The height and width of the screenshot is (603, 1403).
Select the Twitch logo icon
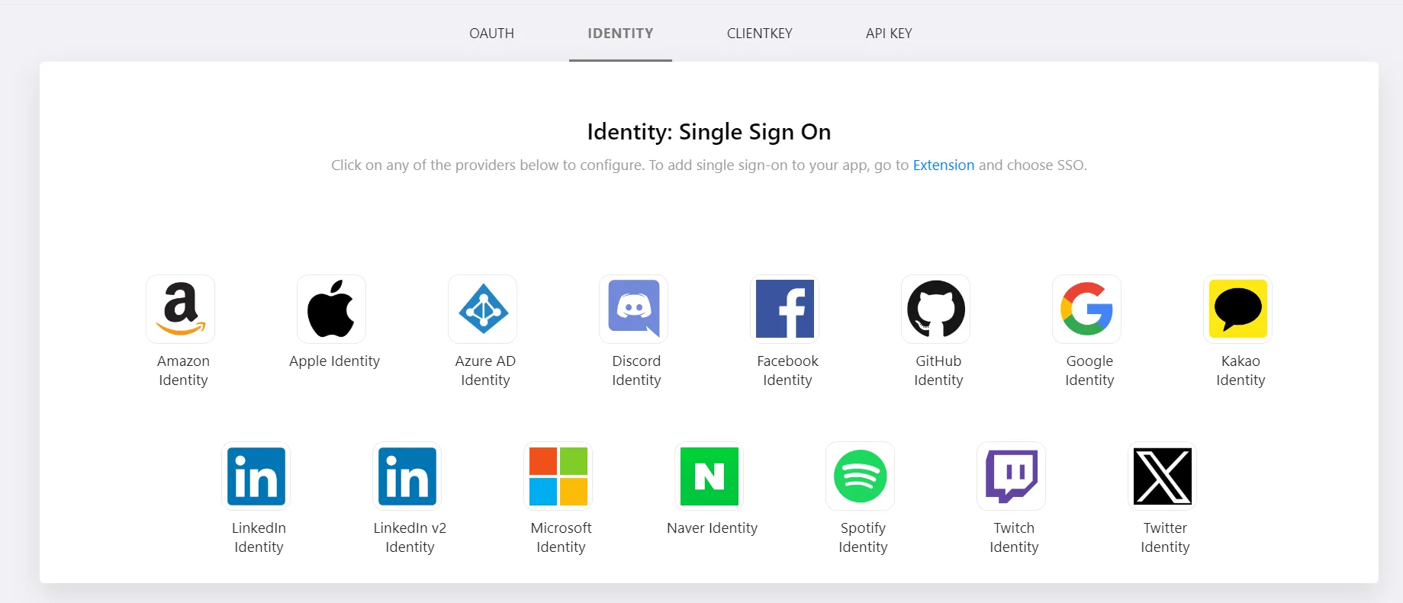pos(1012,476)
